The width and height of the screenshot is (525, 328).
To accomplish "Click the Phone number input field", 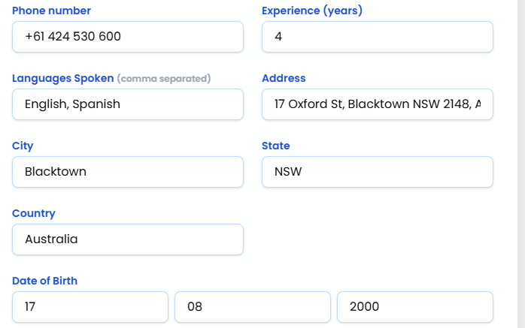I will click(128, 37).
